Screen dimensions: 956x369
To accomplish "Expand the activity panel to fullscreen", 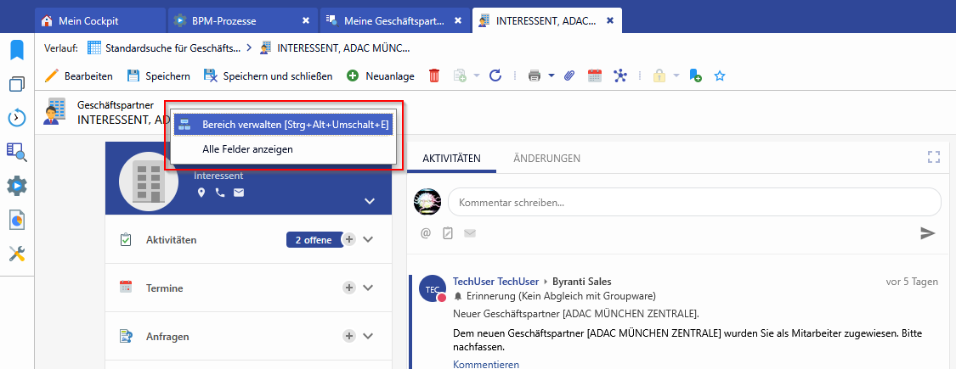I will (935, 157).
